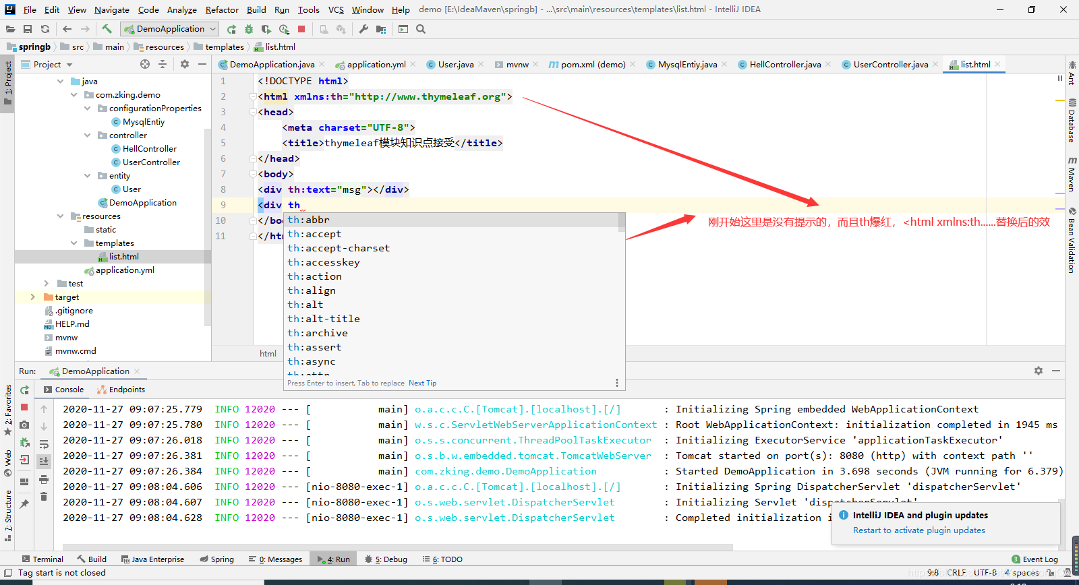The width and height of the screenshot is (1079, 585).
Task: Collapse the java folder
Action: 60,81
